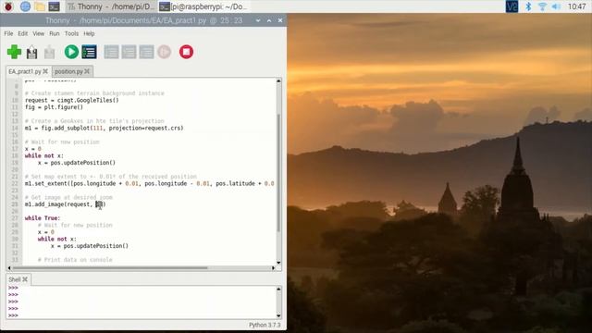Click the Shell scrollbar up arrow
The image size is (592, 333).
coord(278,289)
